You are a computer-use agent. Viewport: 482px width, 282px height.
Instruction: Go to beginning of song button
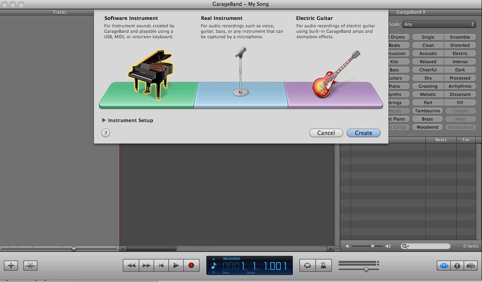(161, 265)
